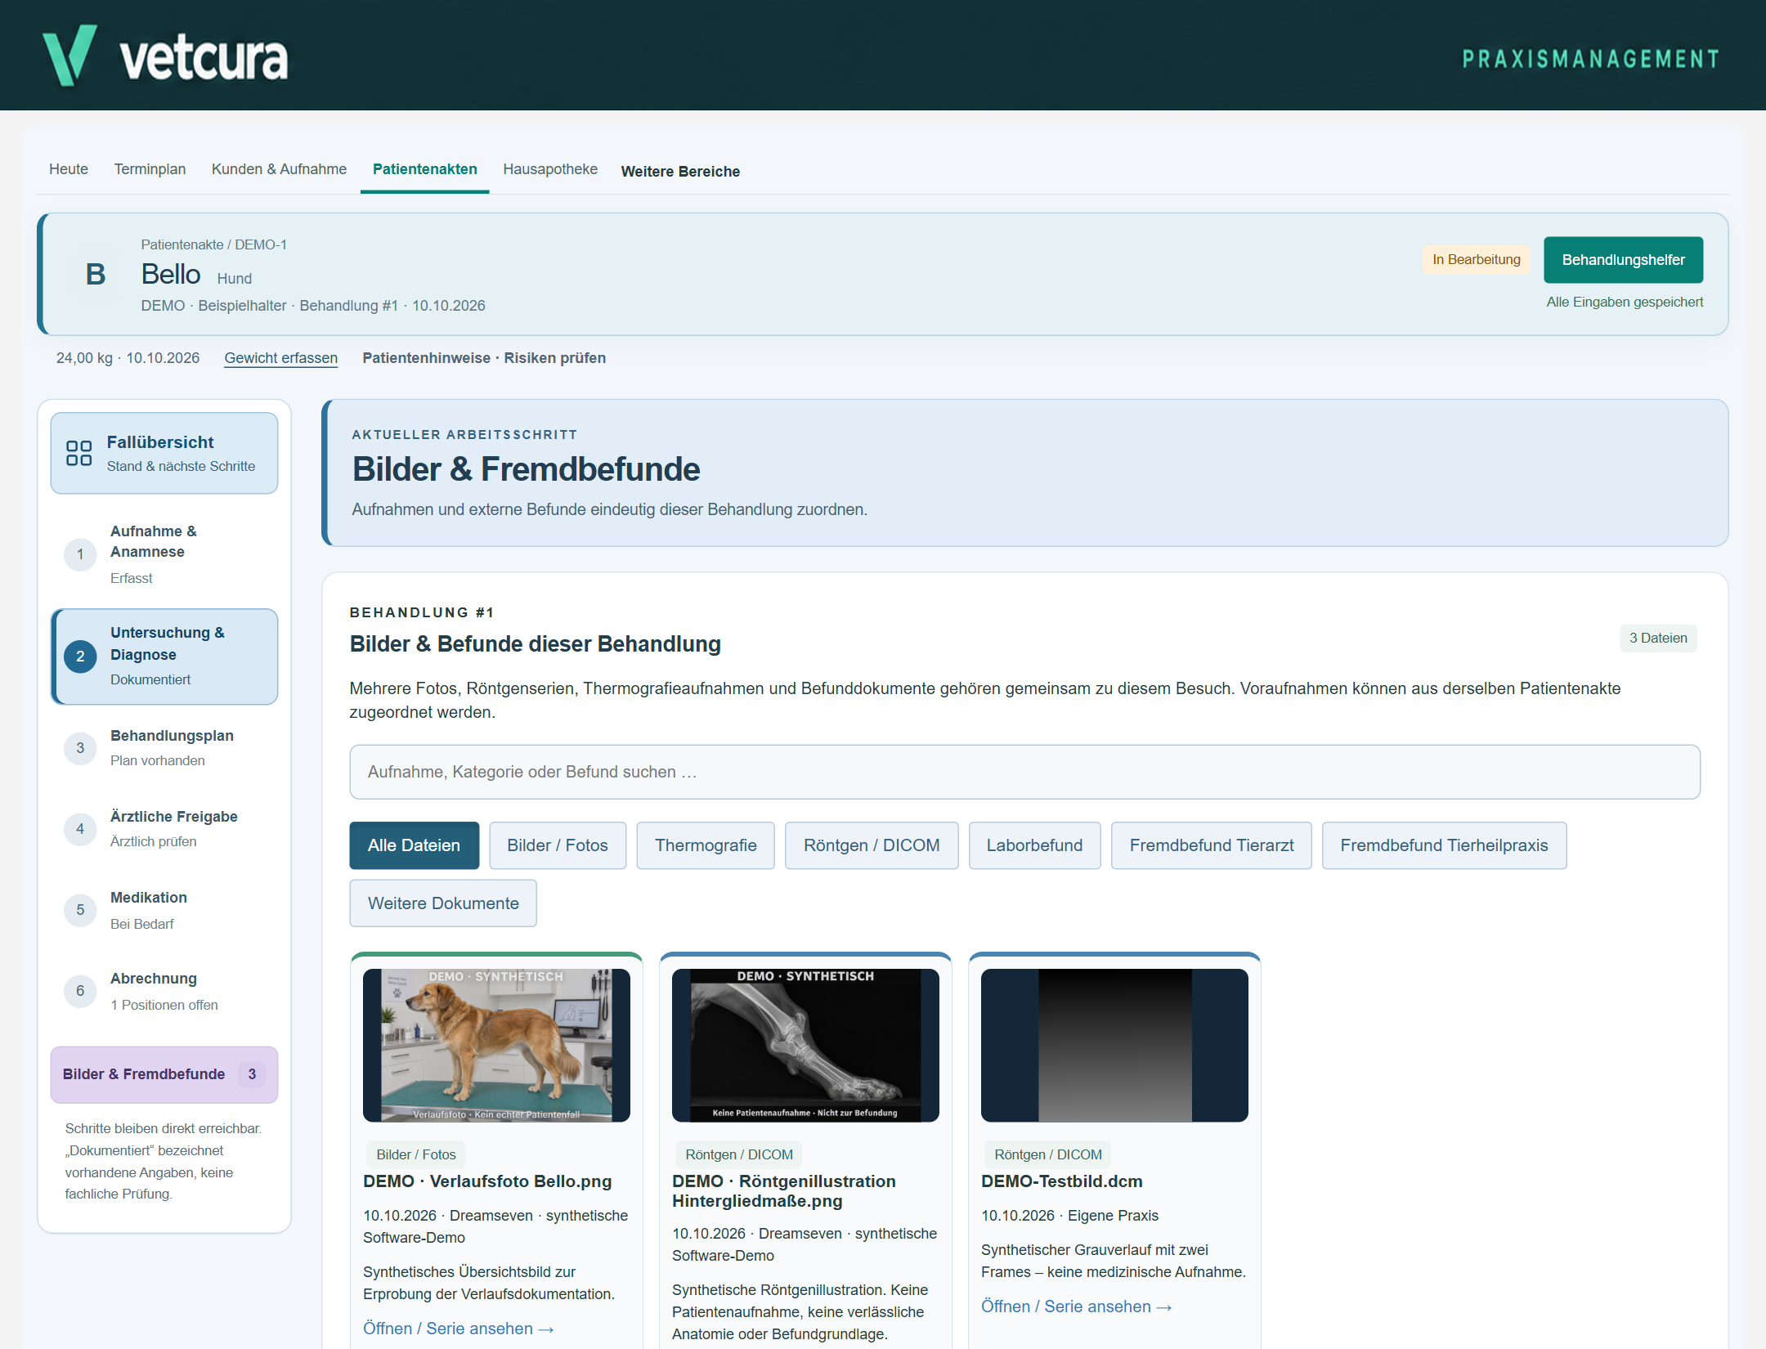This screenshot has height=1349, width=1766.
Task: Select the Alle Dateien filter
Action: (x=414, y=845)
